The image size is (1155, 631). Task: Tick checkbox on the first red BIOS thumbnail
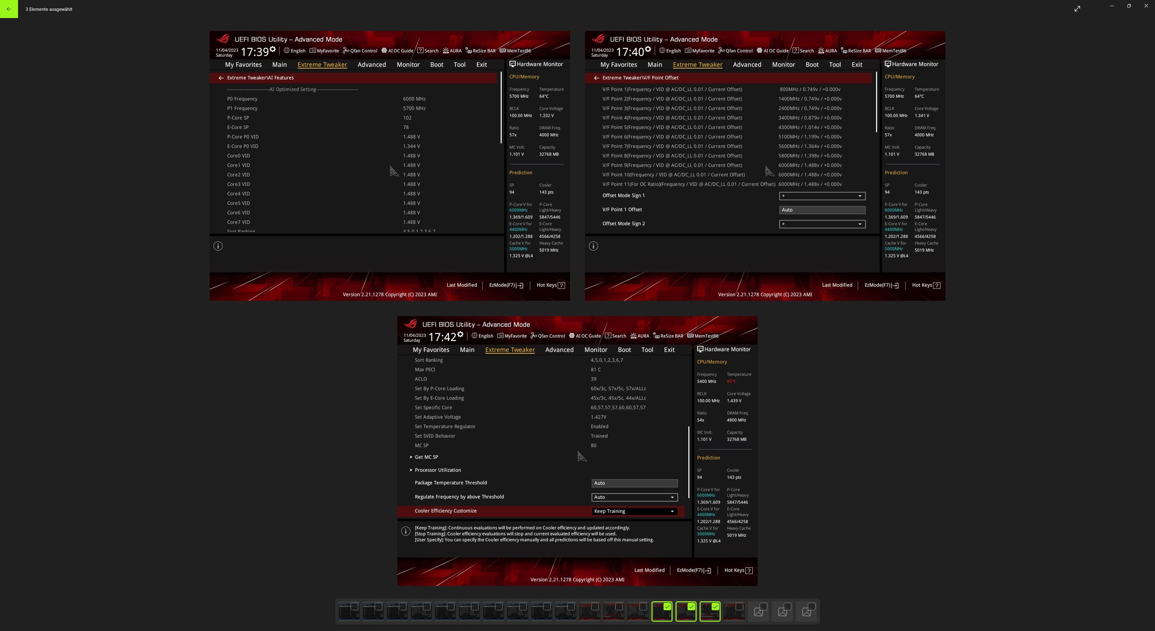point(595,606)
